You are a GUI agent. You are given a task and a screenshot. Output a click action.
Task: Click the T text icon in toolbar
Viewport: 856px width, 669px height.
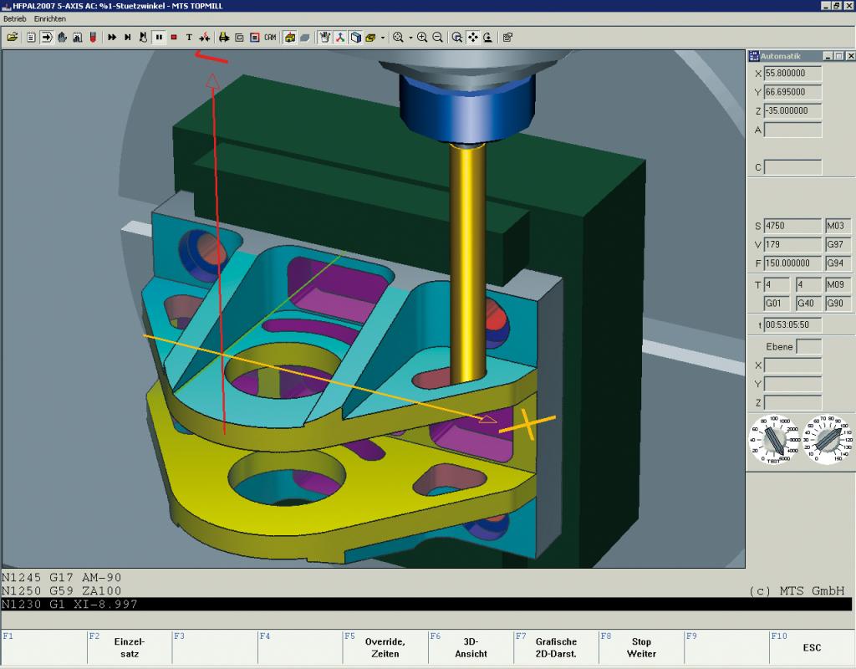tap(189, 37)
